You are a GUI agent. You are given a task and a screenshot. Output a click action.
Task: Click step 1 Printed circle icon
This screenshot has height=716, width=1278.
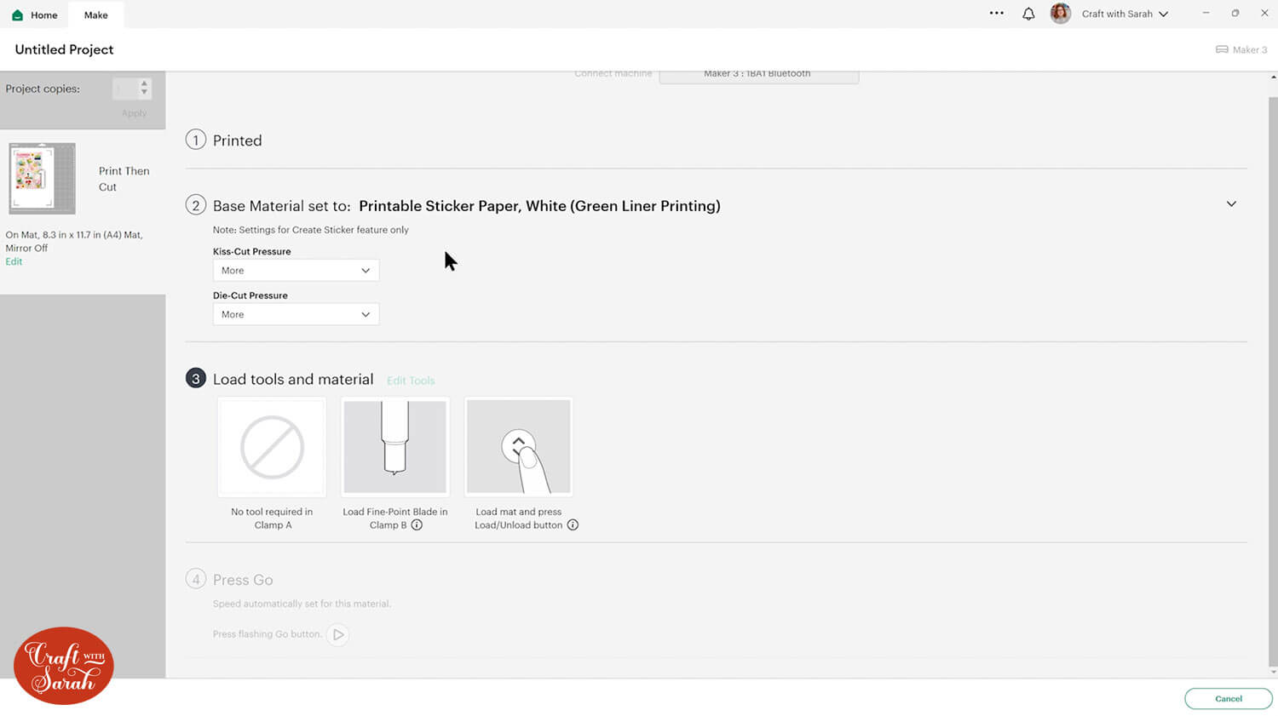(196, 140)
